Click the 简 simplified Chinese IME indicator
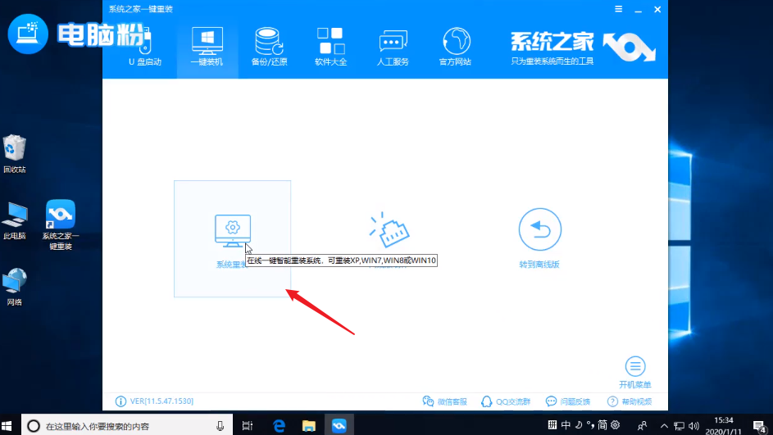 (602, 424)
